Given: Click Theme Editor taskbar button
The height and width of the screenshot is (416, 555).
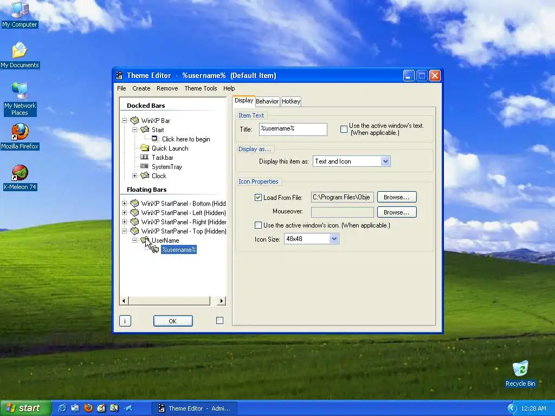Looking at the screenshot, I should pos(195,408).
